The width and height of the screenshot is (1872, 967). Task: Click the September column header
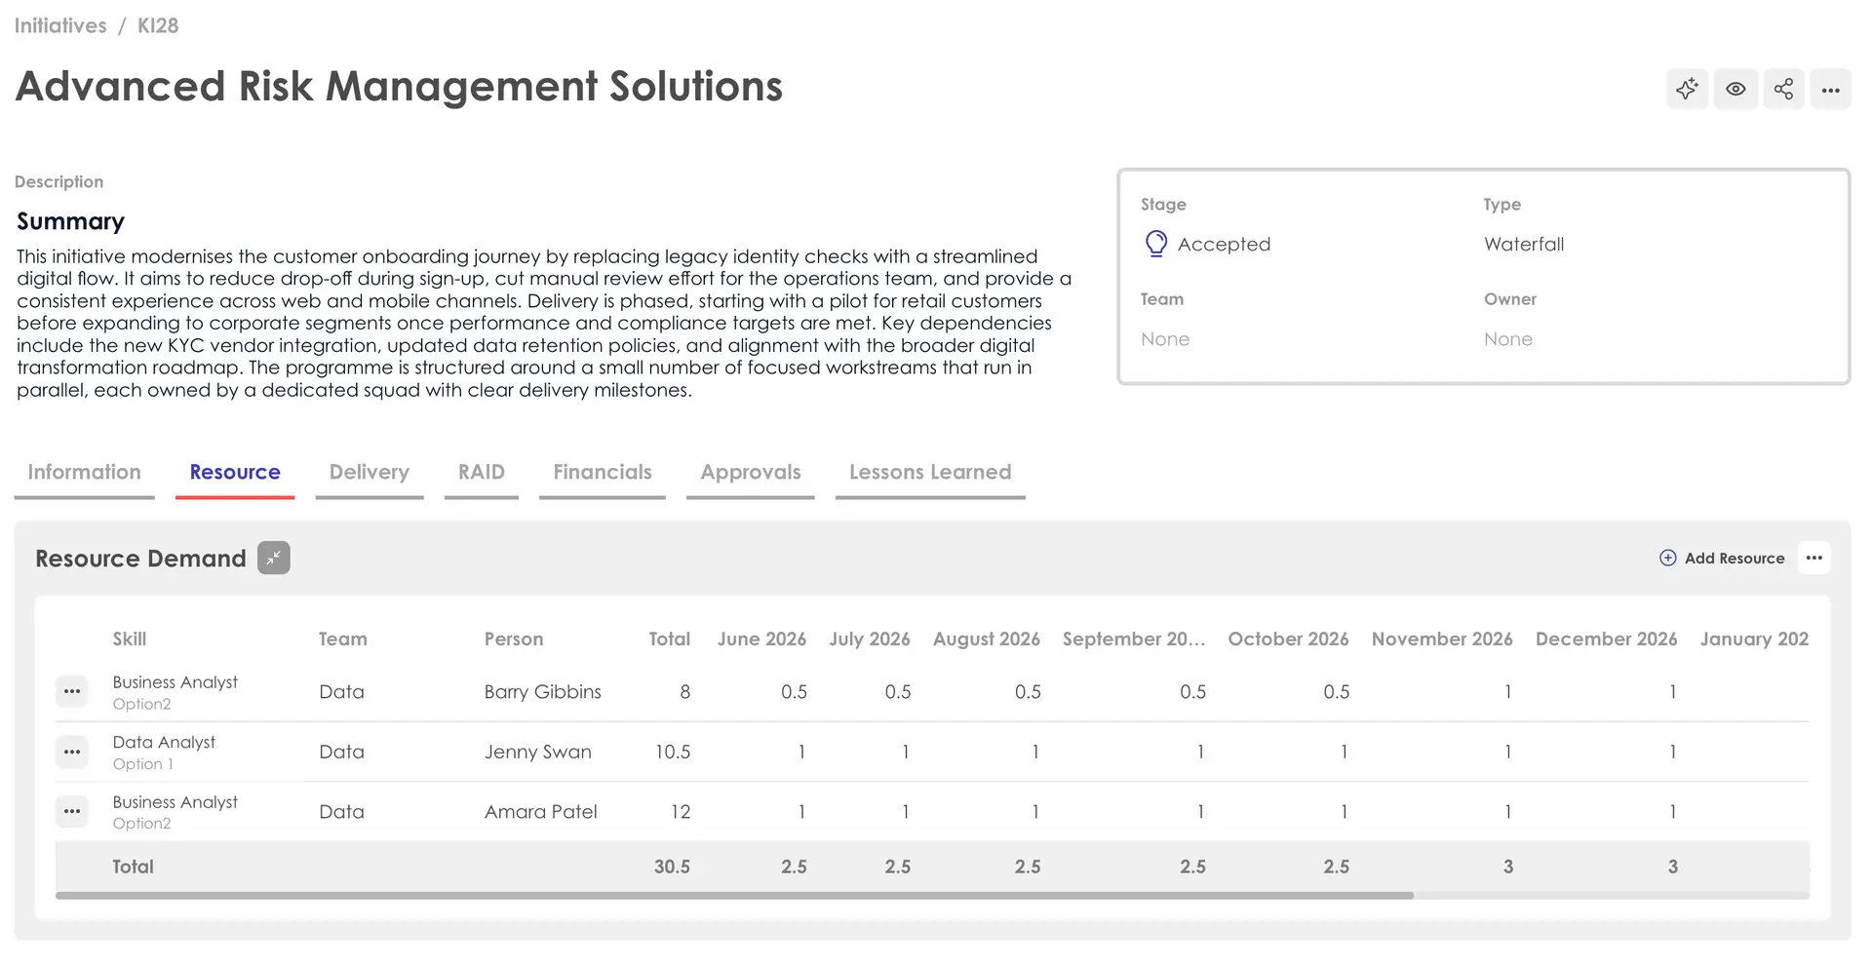point(1134,638)
